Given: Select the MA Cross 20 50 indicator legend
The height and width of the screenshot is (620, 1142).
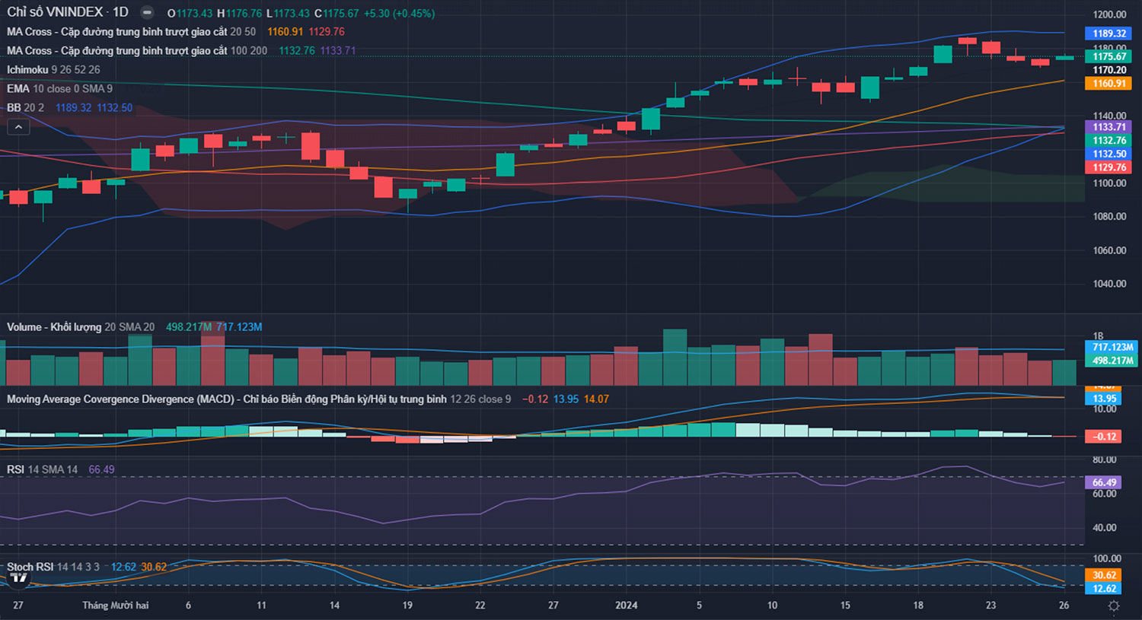Looking at the screenshot, I should click(131, 32).
